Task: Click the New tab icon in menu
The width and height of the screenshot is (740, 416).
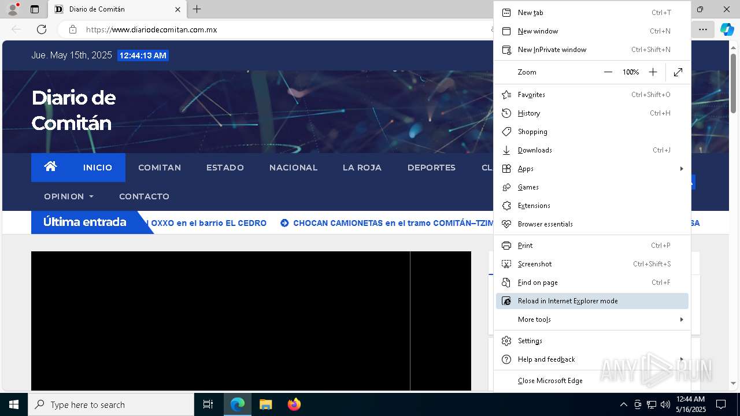Action: (506, 13)
